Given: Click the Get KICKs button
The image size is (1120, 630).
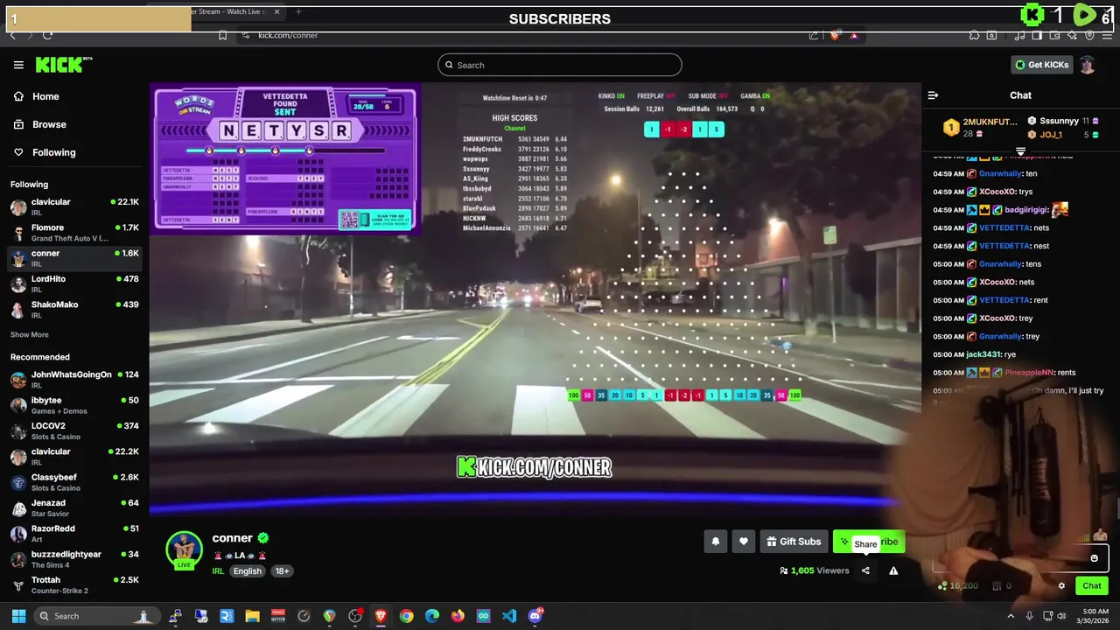Looking at the screenshot, I should click(x=1041, y=65).
